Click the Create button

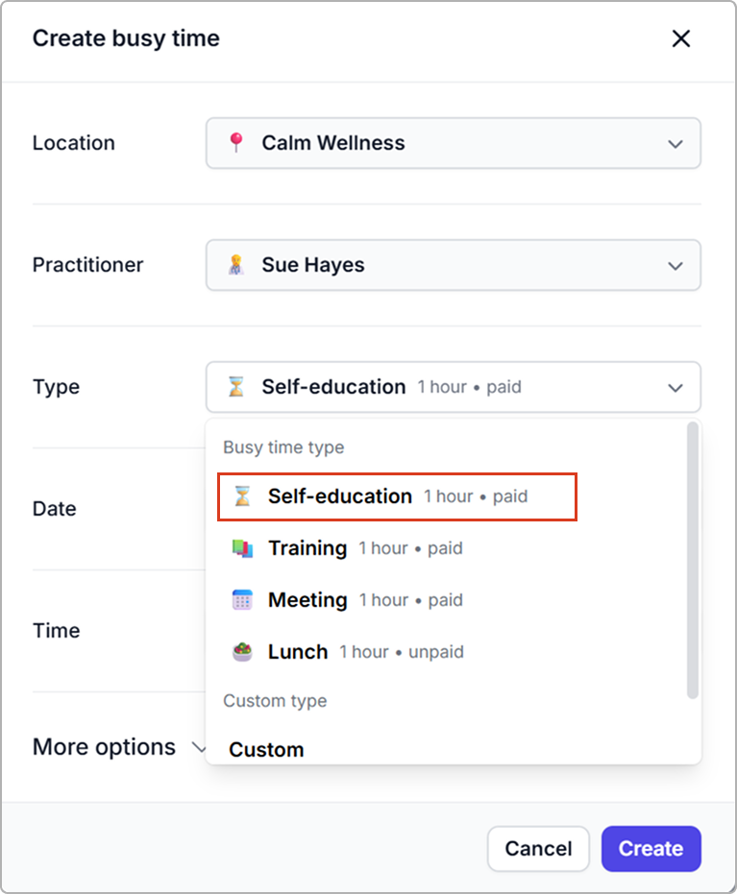click(x=651, y=849)
